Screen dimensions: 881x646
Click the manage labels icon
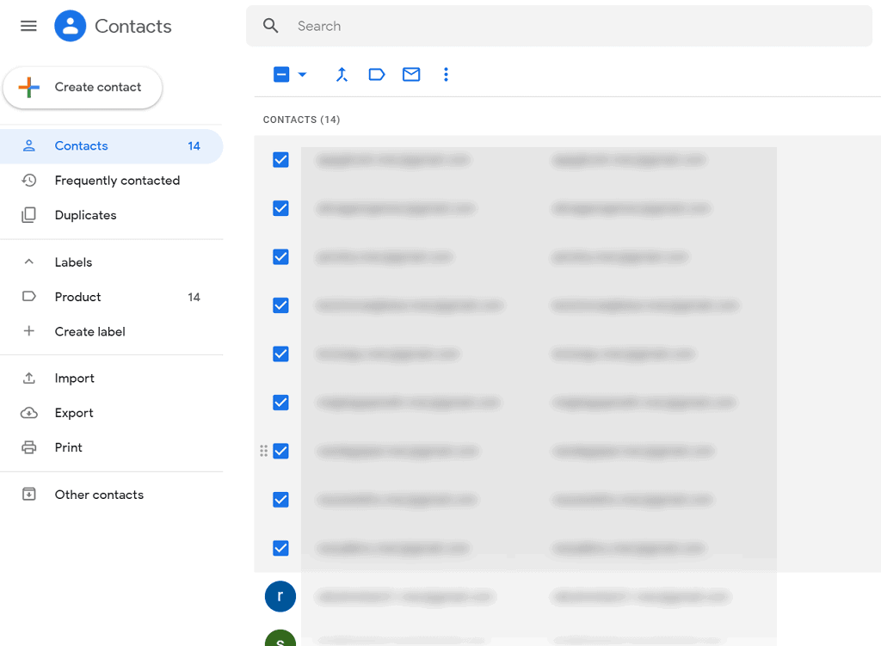[376, 75]
